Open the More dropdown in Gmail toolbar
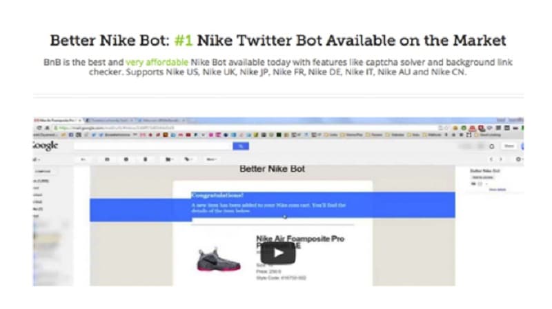Image resolution: width=552 pixels, height=309 pixels. [211, 159]
